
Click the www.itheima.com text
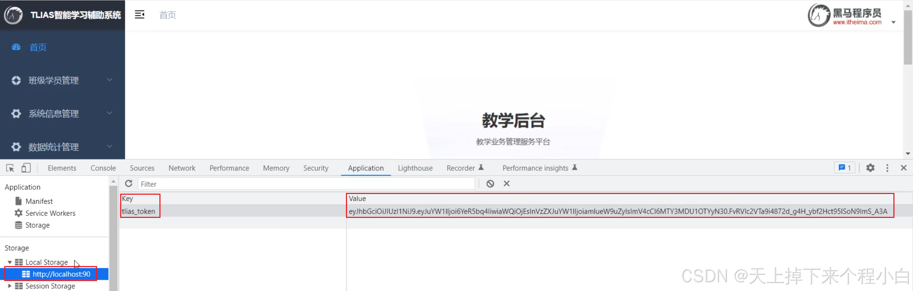pos(857,22)
